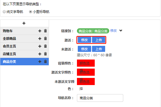Select the 小图标导航 radio option
Screen dimensions: 161x107
[30, 12]
